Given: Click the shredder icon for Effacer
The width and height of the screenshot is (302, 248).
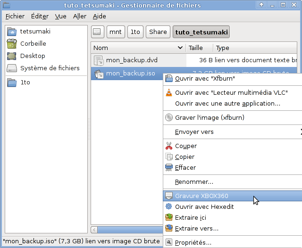Looking at the screenshot, I should (x=169, y=167).
